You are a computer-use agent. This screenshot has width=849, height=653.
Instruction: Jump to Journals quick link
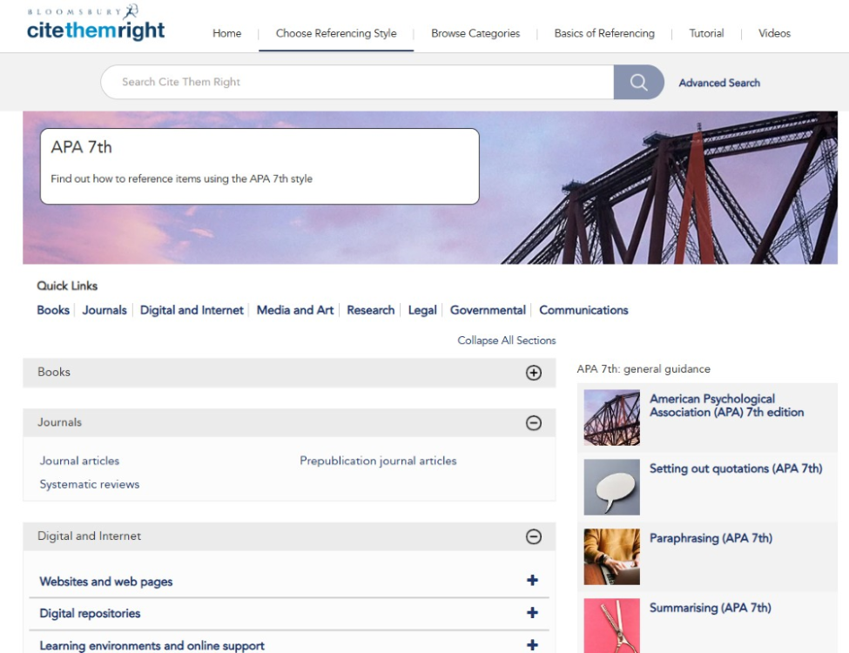[x=104, y=310]
